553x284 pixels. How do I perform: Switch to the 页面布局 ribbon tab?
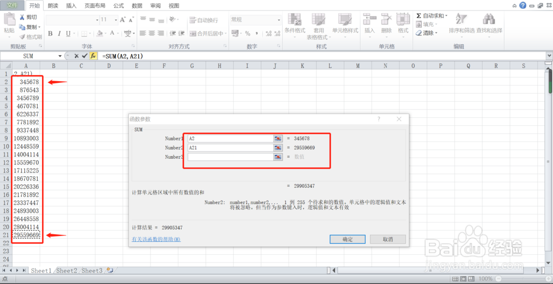(94, 6)
